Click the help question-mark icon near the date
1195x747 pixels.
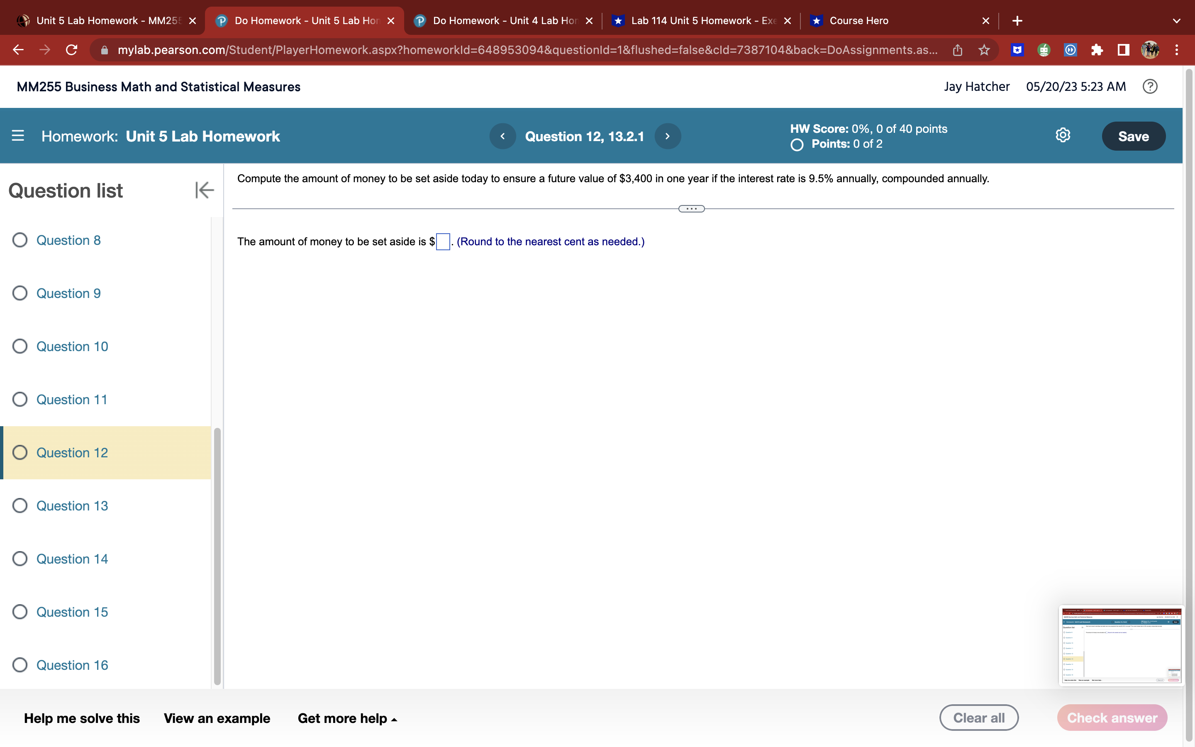tap(1150, 86)
